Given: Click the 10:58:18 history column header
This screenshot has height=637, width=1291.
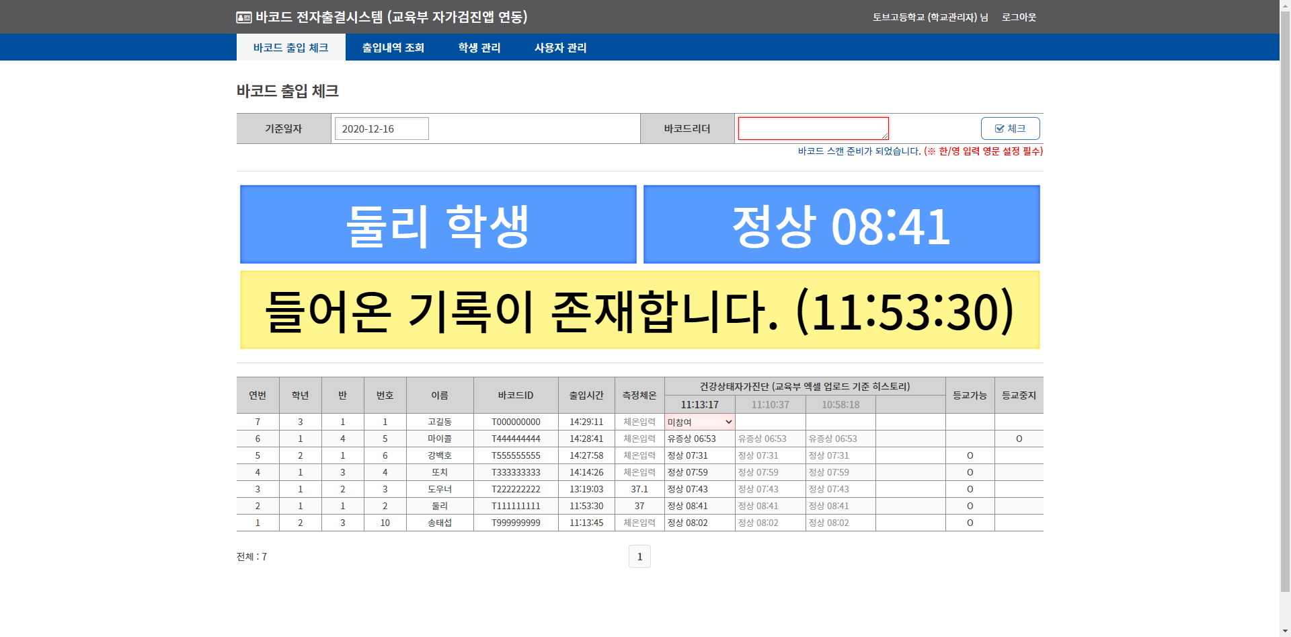Looking at the screenshot, I should click(x=840, y=405).
